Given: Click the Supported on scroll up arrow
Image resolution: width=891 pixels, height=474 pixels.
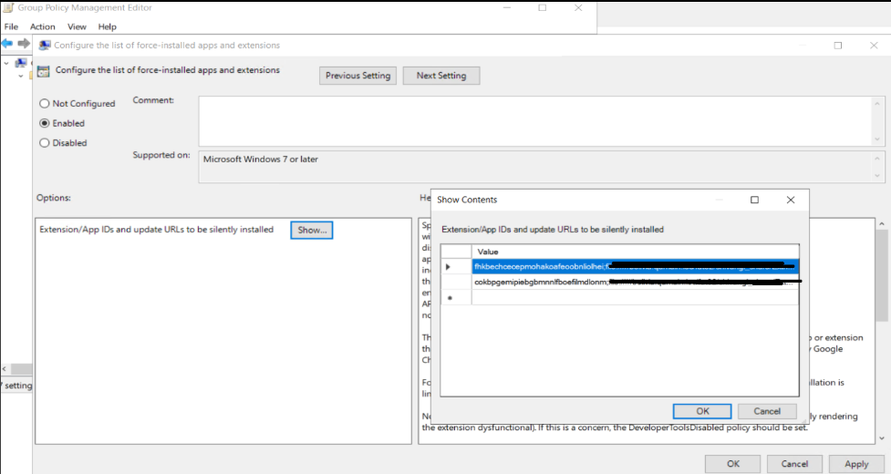Looking at the screenshot, I should point(877,159).
